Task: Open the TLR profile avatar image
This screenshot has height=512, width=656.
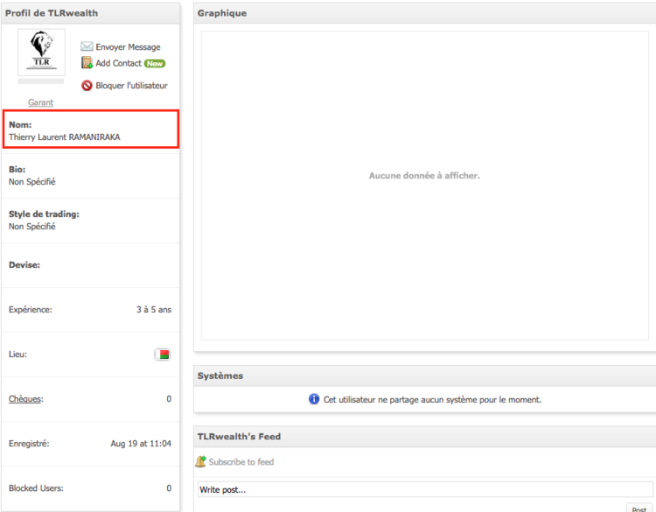Action: click(x=41, y=52)
